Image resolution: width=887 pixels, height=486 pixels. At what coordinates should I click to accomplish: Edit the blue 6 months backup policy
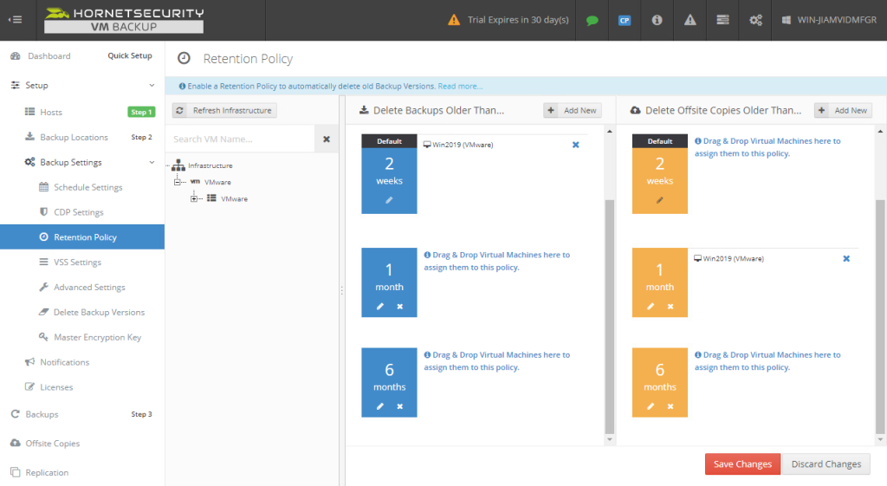point(380,406)
